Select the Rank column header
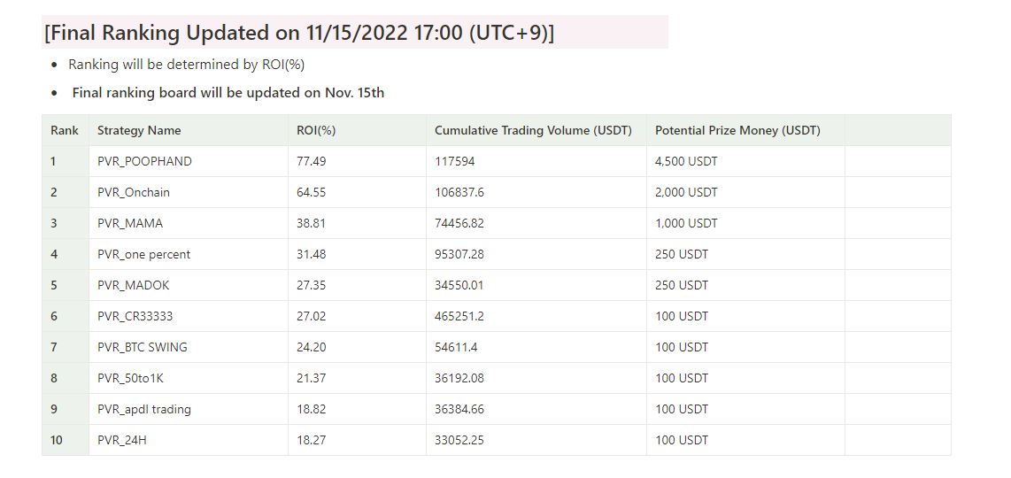 [x=65, y=130]
